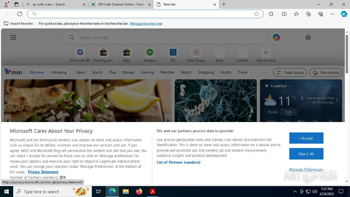This screenshot has width=350, height=197.
Task: Open Copilot icon next to web search
Action: click(x=276, y=37)
